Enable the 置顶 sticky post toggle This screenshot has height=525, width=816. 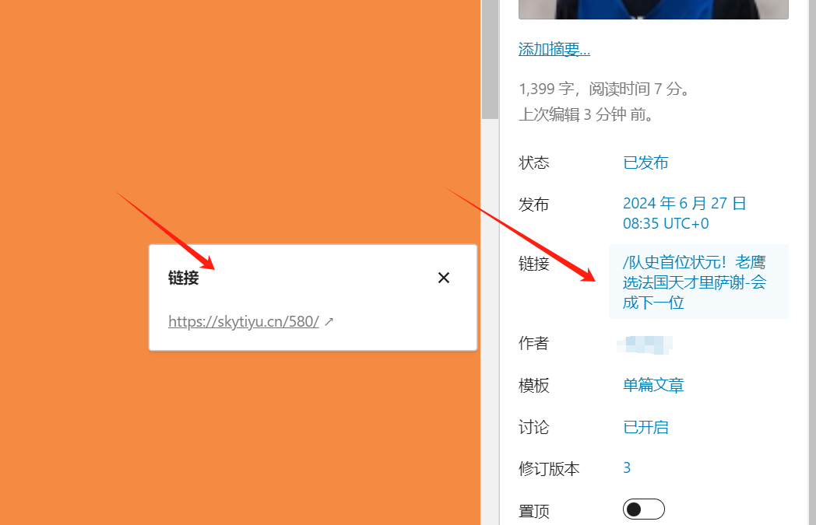click(x=644, y=509)
